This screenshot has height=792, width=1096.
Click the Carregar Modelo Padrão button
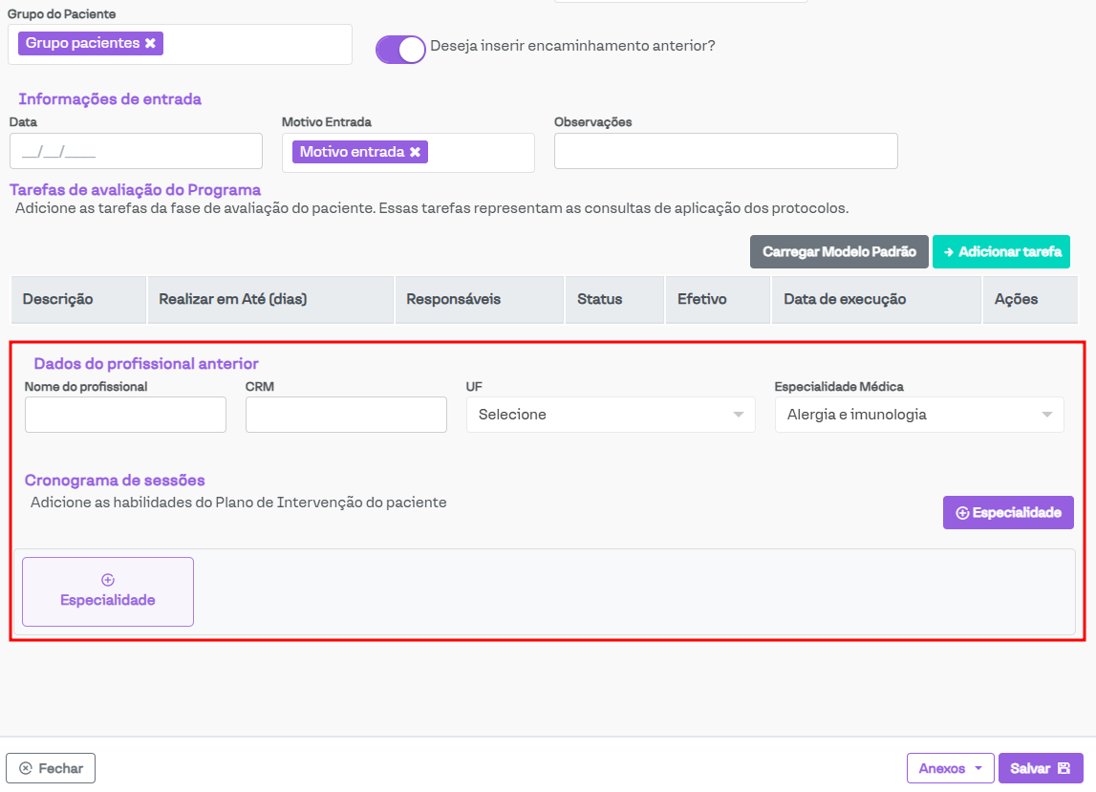click(839, 252)
